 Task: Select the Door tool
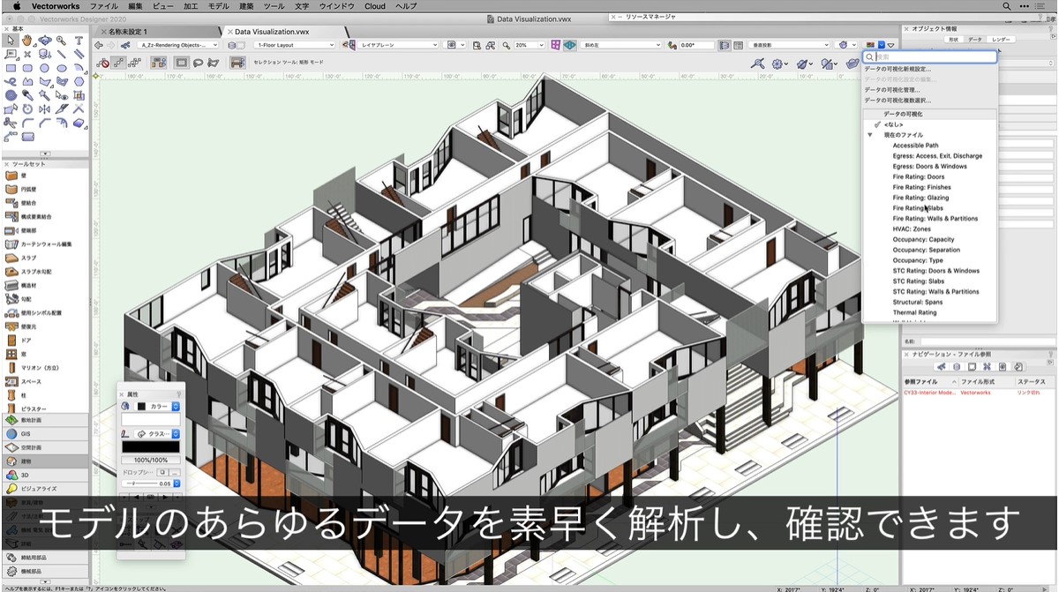pyautogui.click(x=44, y=340)
